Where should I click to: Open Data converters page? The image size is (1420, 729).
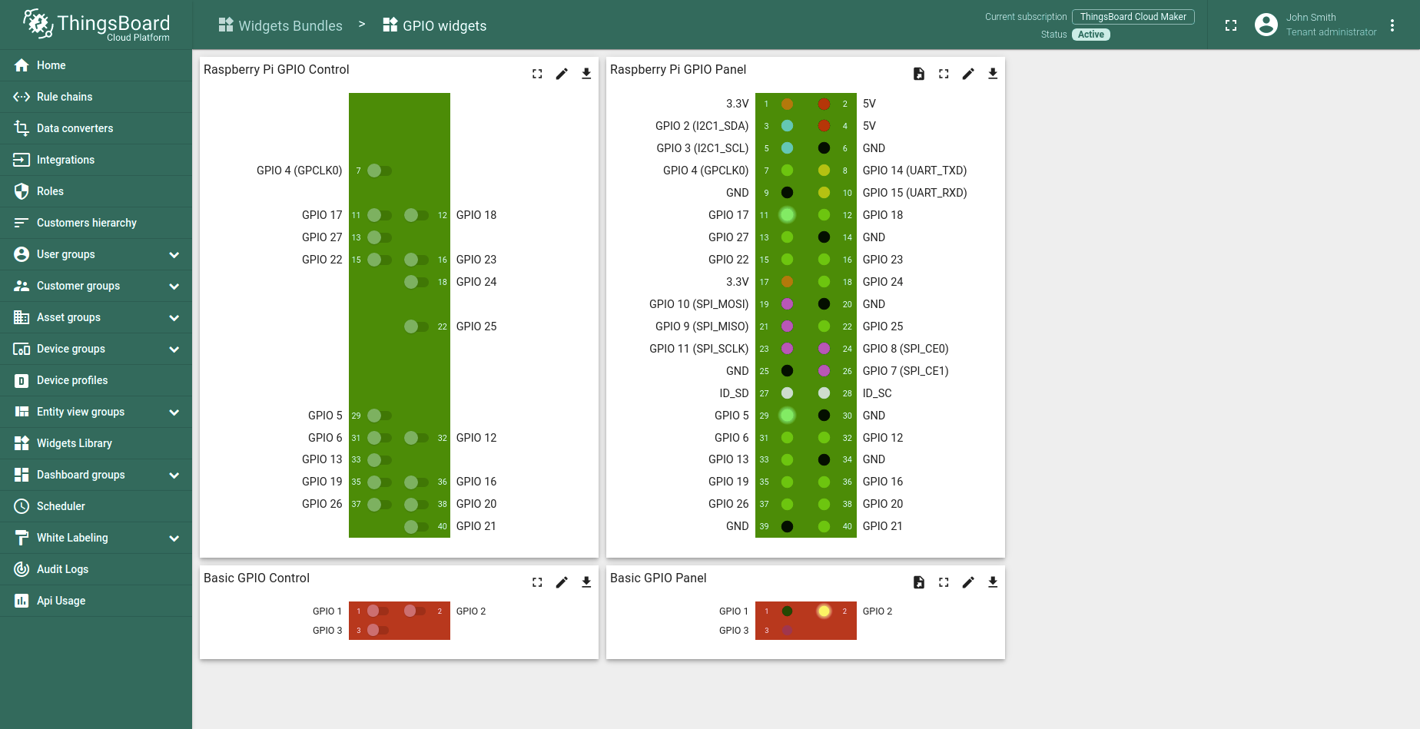pos(96,128)
